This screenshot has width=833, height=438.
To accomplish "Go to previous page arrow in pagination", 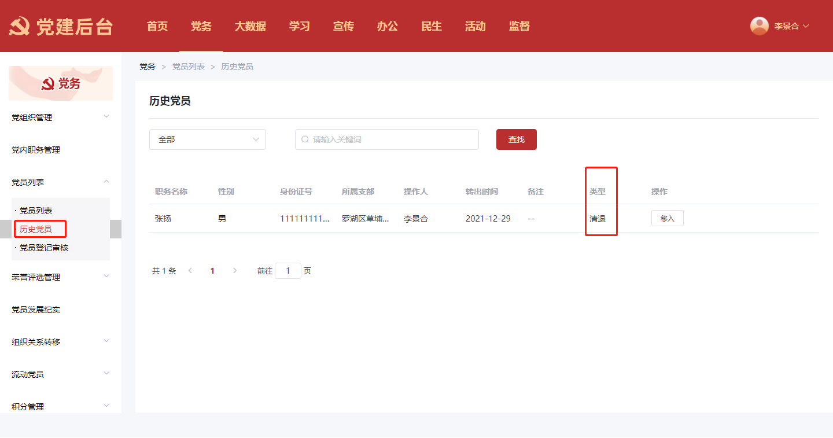I will pyautogui.click(x=190, y=271).
